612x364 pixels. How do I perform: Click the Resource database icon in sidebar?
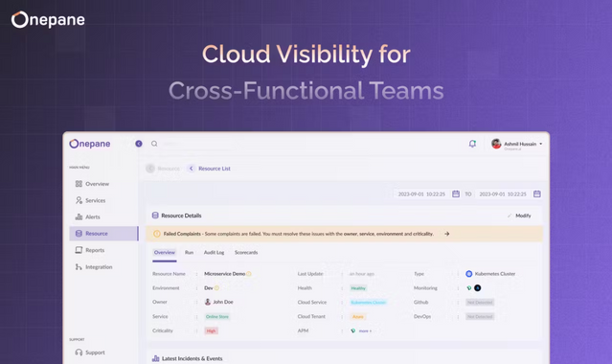pyautogui.click(x=79, y=233)
